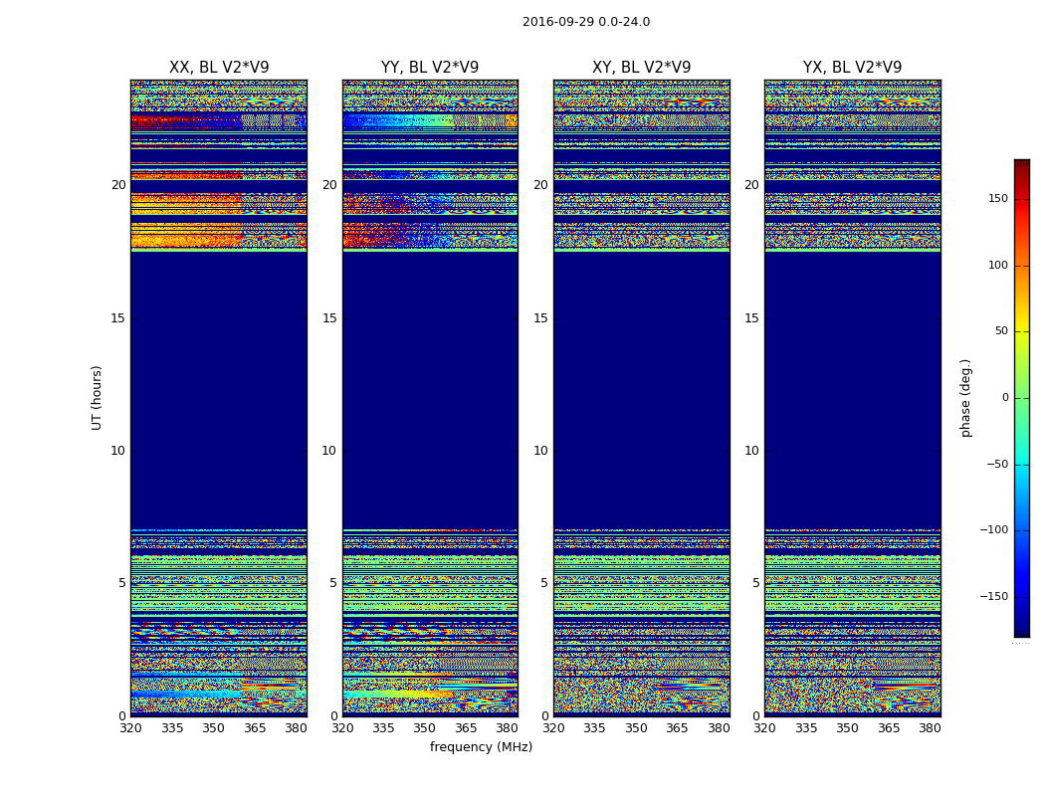Select the YY, BL V2*V9 subplot title

pyautogui.click(x=430, y=68)
